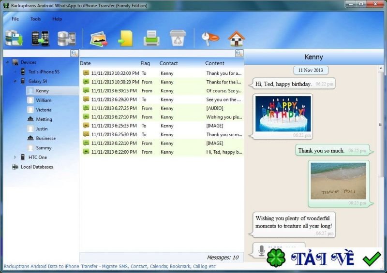Viewport: 387px width, 273px height.
Task: Select Local Databases in the sidebar
Action: [x=37, y=167]
